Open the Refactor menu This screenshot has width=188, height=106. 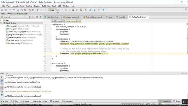(37, 6)
